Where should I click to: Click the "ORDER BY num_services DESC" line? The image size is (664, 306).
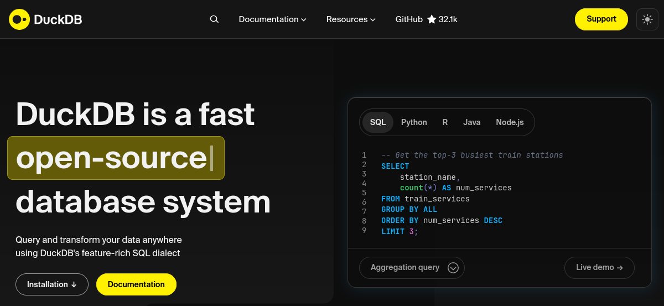point(442,220)
